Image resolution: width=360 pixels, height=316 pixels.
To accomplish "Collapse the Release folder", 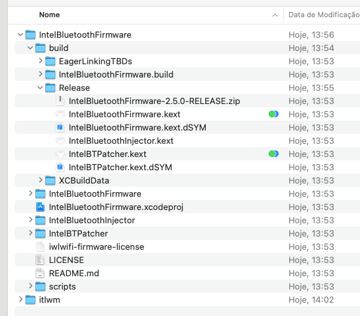I will 40,87.
